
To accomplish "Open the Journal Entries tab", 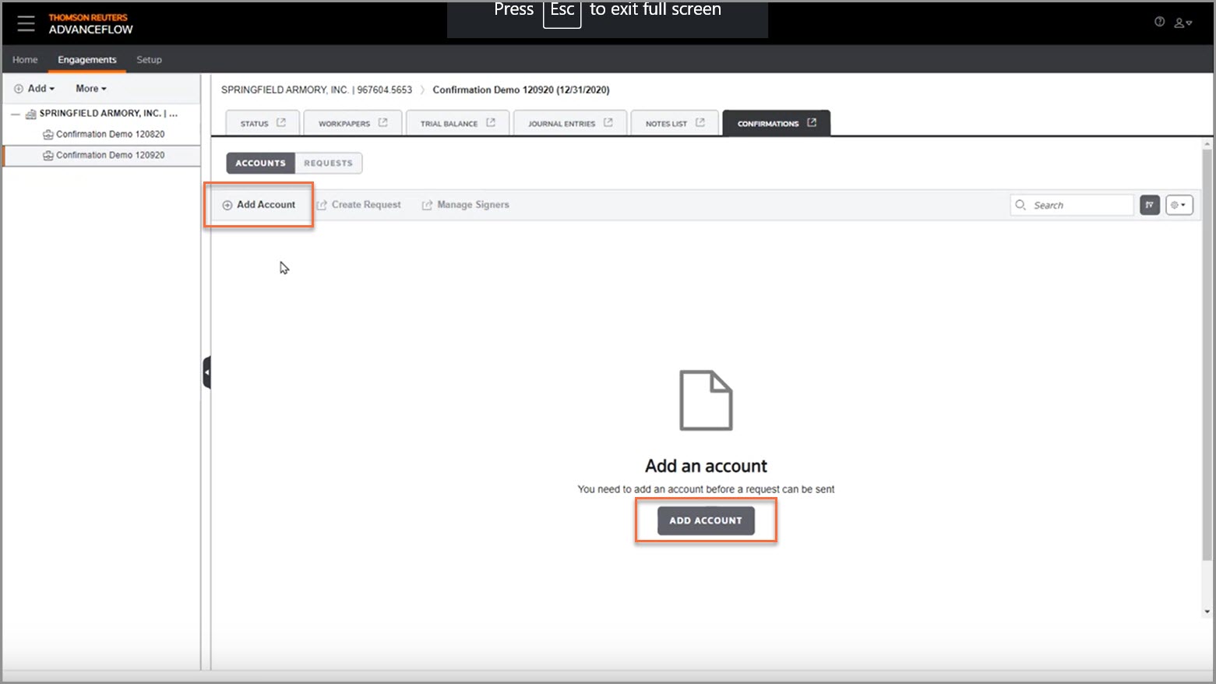I will [562, 122].
